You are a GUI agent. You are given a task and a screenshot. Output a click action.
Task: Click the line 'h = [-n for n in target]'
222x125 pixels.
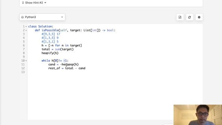(62, 45)
